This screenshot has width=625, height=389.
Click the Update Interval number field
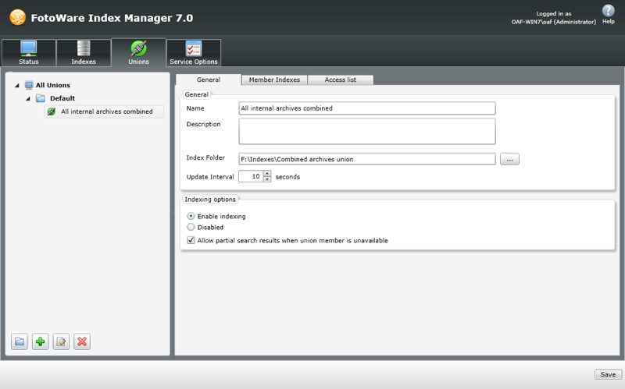click(x=251, y=177)
